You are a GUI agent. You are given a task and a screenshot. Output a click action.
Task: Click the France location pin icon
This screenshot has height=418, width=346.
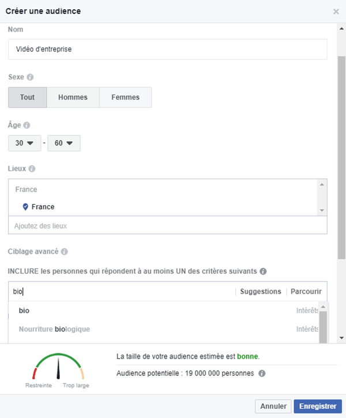25,207
